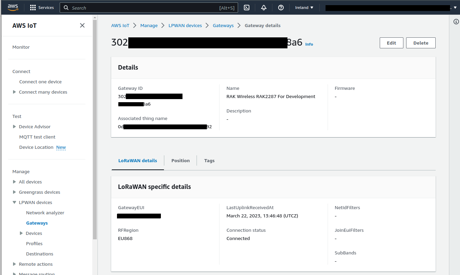This screenshot has height=275, width=460.
Task: Open the account menu dropdown arrow
Action: click(x=455, y=8)
